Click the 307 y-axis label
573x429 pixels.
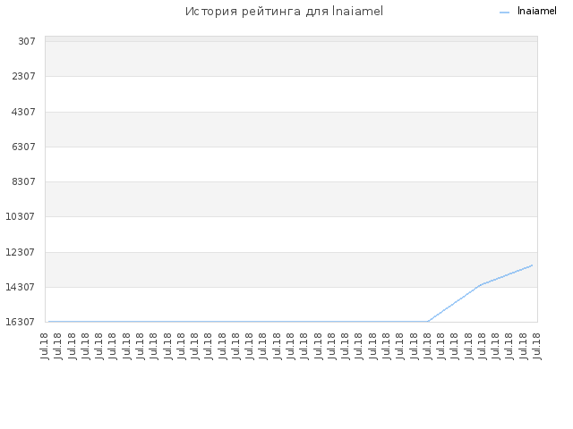tap(27, 41)
